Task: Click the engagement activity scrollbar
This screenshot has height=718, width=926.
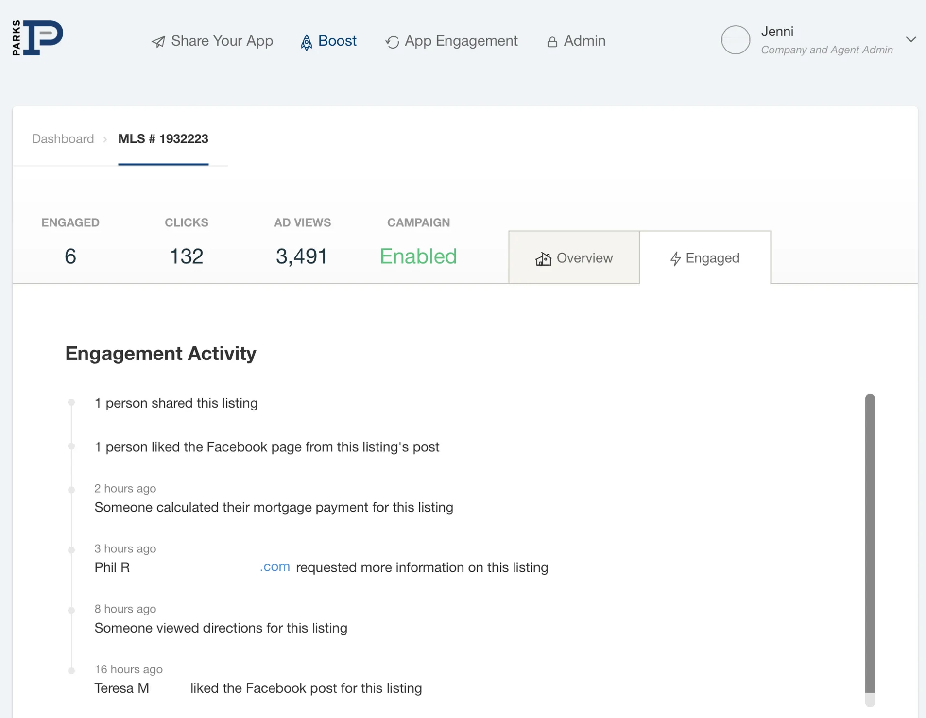Action: click(870, 544)
